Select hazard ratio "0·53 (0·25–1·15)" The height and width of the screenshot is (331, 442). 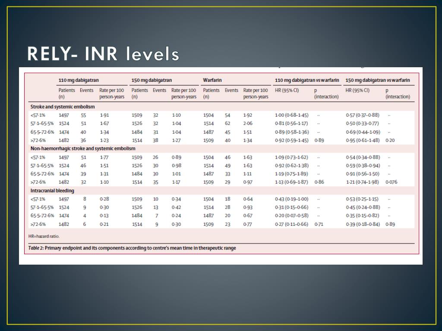tap(362, 199)
